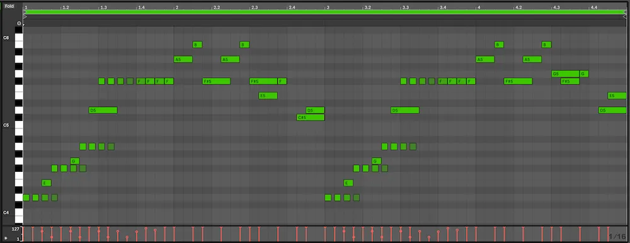Select the first B note in bar 4

(x=499, y=45)
